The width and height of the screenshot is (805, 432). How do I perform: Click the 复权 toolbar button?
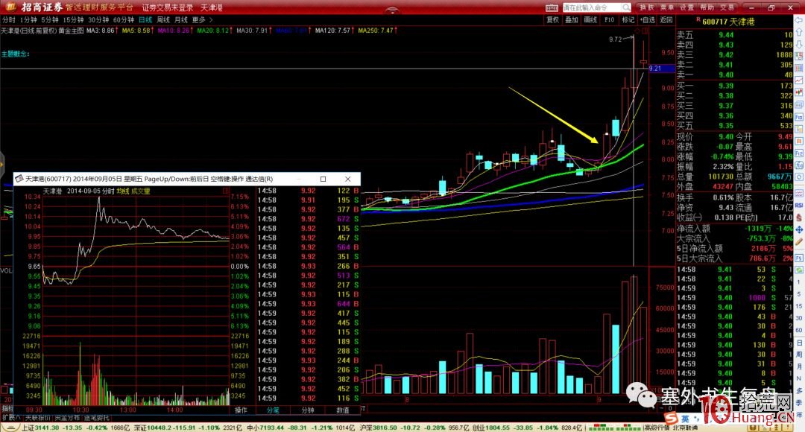552,20
